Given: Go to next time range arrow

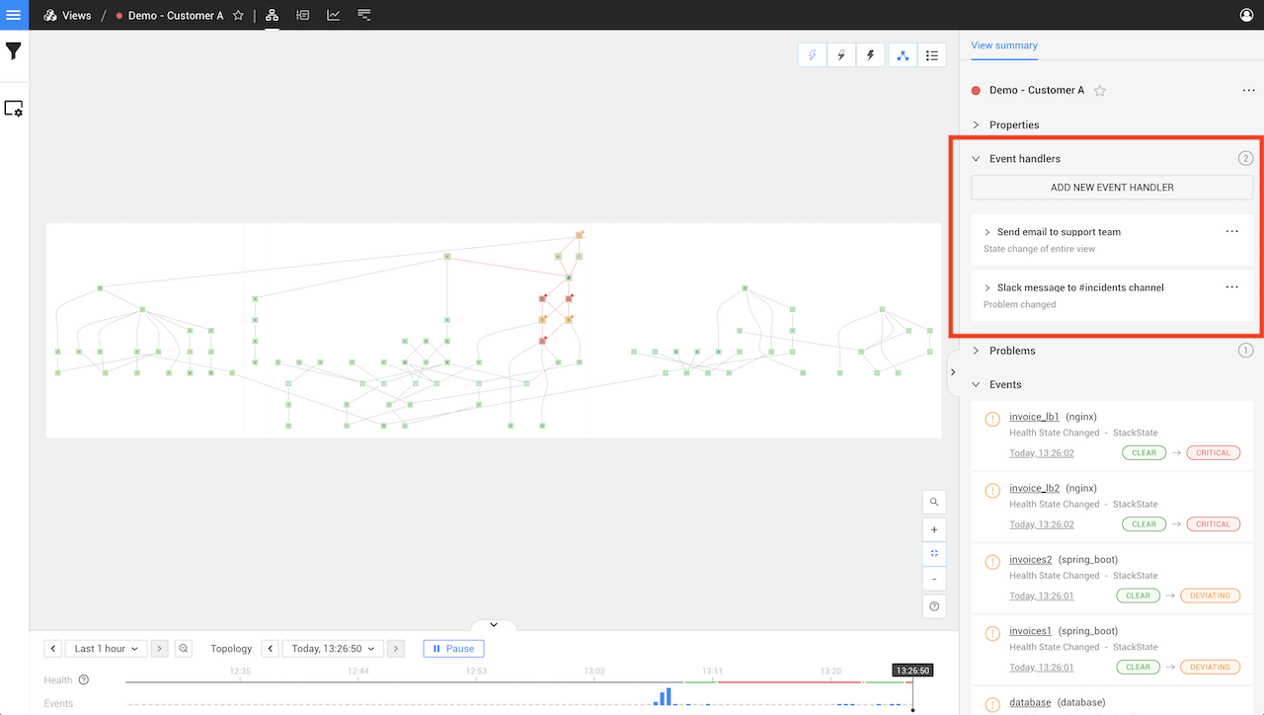Looking at the screenshot, I should (x=160, y=649).
